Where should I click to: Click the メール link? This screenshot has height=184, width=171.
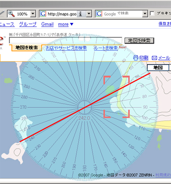[164, 58]
